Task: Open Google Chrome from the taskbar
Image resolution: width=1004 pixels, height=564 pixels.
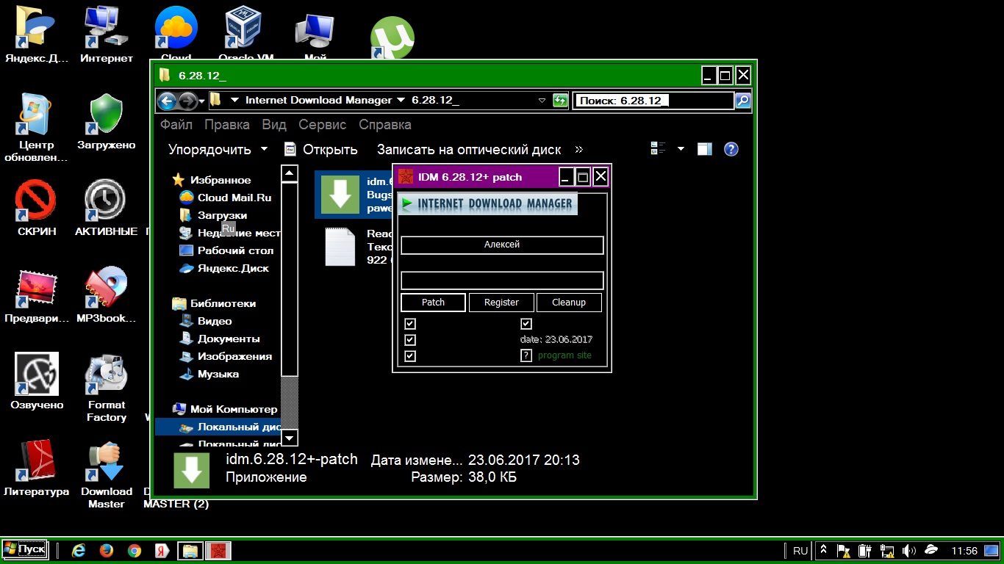Action: pos(135,550)
